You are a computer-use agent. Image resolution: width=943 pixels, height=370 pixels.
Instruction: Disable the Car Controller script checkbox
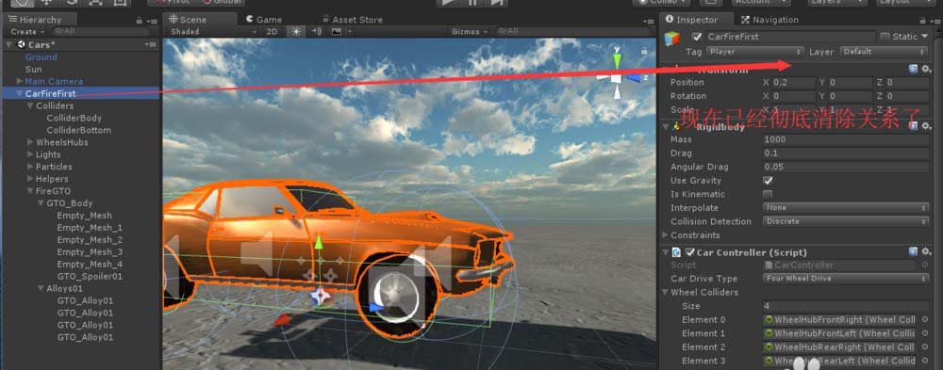690,252
